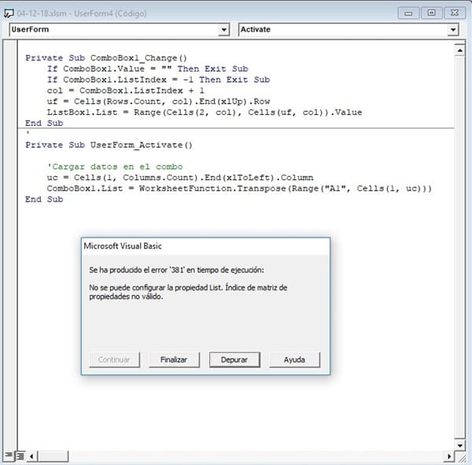472x465 pixels.
Task: Click the first 'End Sub' after ComboBox1_Change
Action: (x=44, y=124)
